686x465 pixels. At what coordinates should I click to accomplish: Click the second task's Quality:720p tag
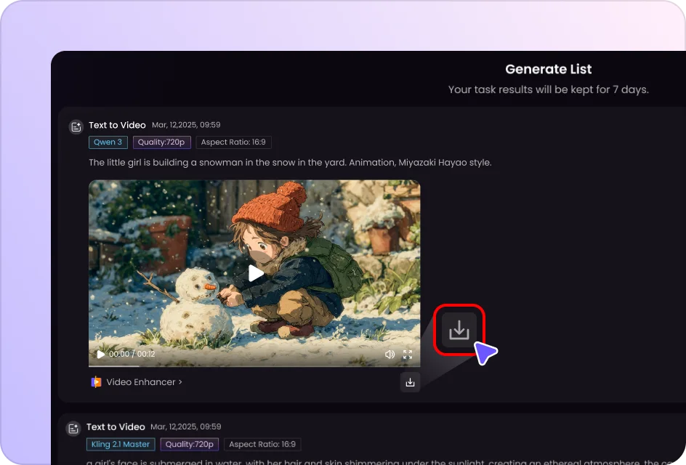tap(189, 444)
